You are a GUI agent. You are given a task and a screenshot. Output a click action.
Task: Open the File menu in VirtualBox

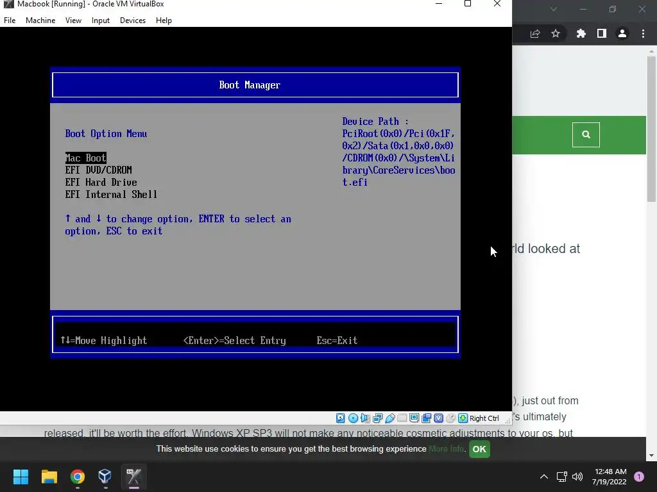point(10,20)
